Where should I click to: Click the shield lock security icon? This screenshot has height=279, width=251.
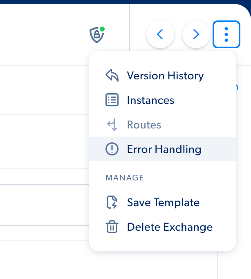click(x=97, y=35)
